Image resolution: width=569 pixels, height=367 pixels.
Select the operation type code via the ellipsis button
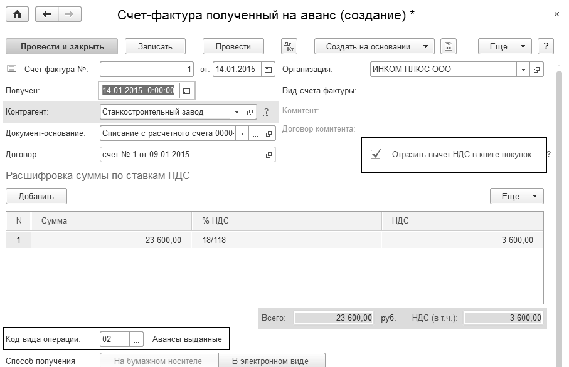136,339
